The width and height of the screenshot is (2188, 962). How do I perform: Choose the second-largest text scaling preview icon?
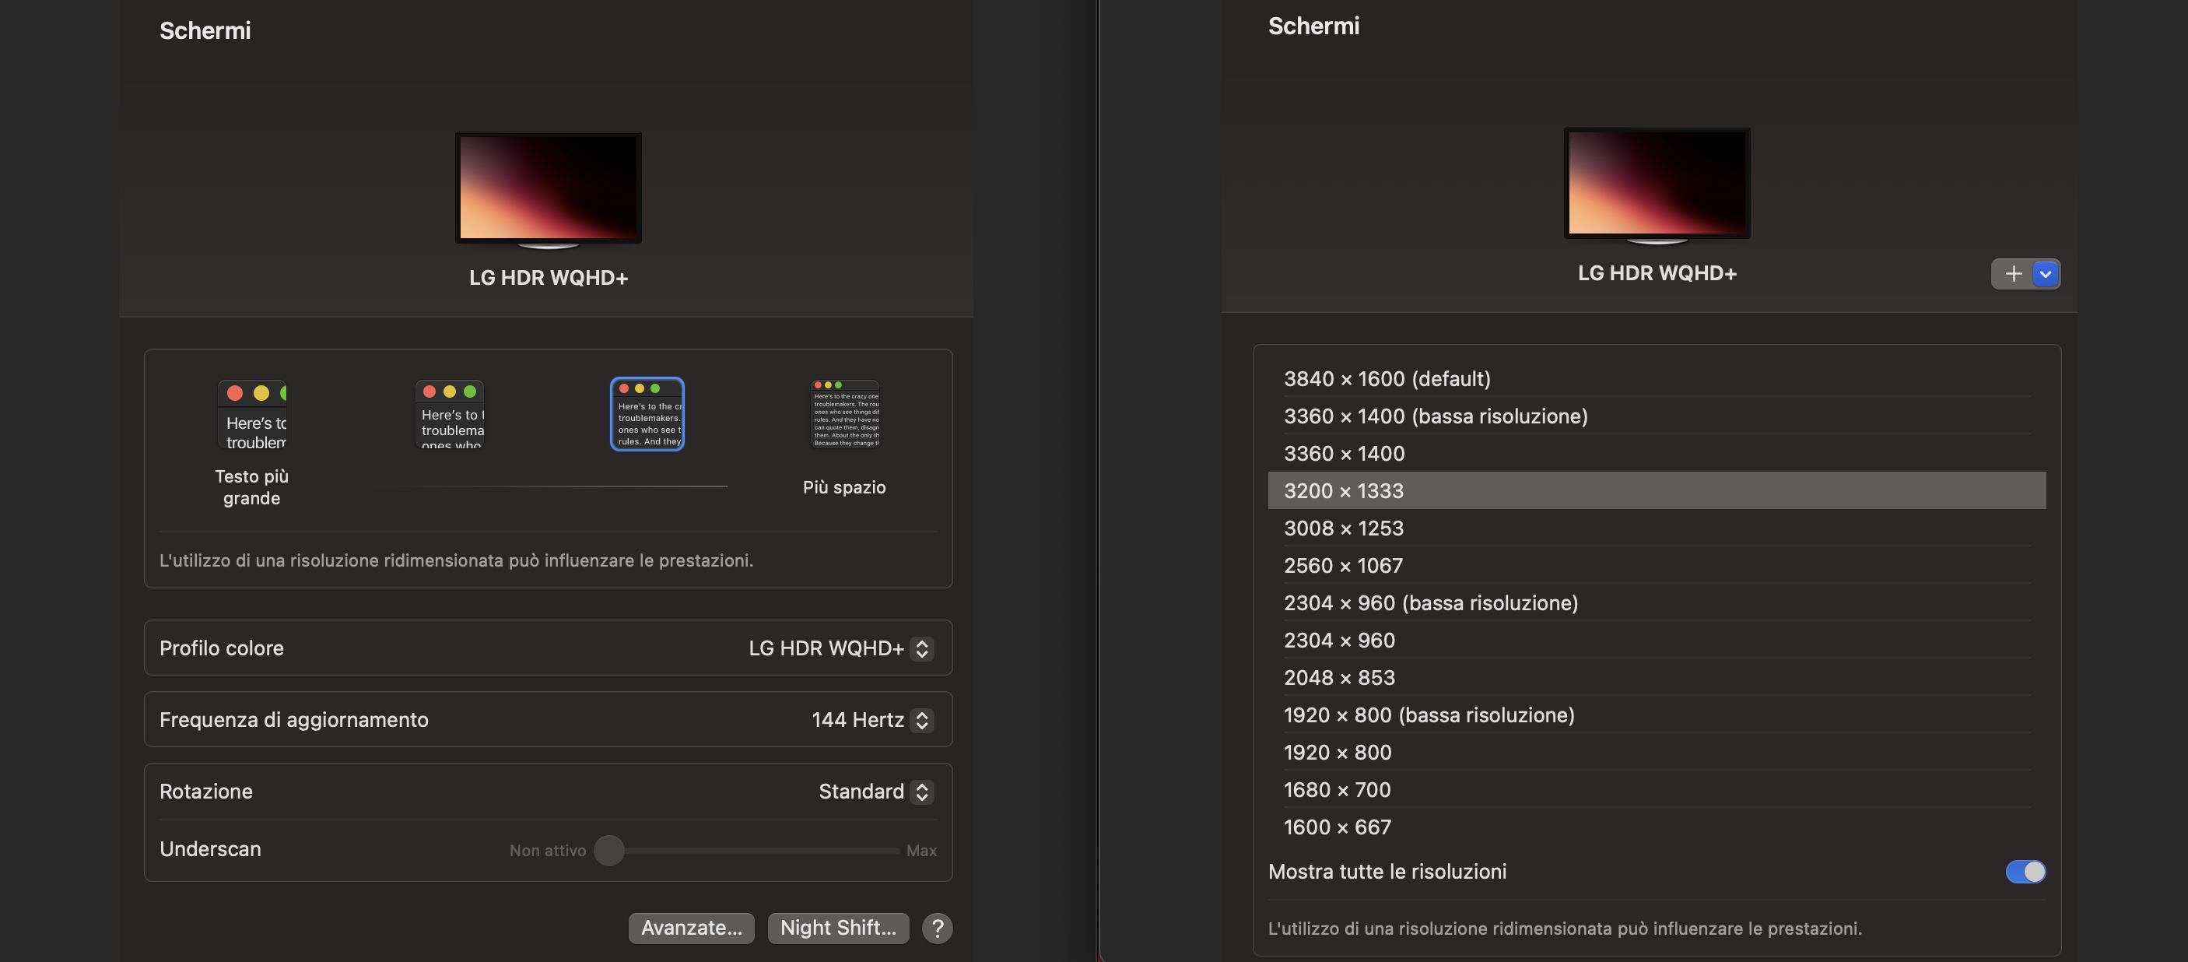point(451,415)
